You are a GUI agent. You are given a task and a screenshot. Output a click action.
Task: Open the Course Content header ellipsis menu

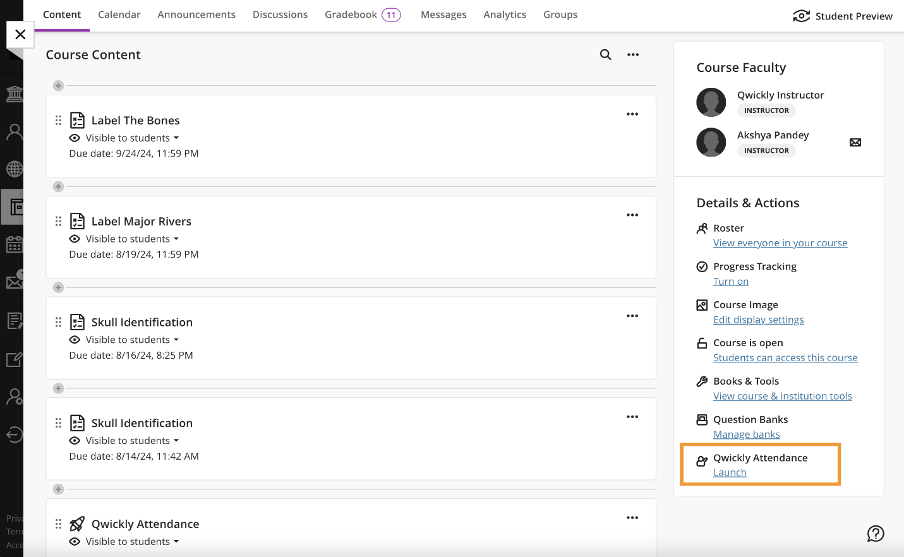point(633,55)
